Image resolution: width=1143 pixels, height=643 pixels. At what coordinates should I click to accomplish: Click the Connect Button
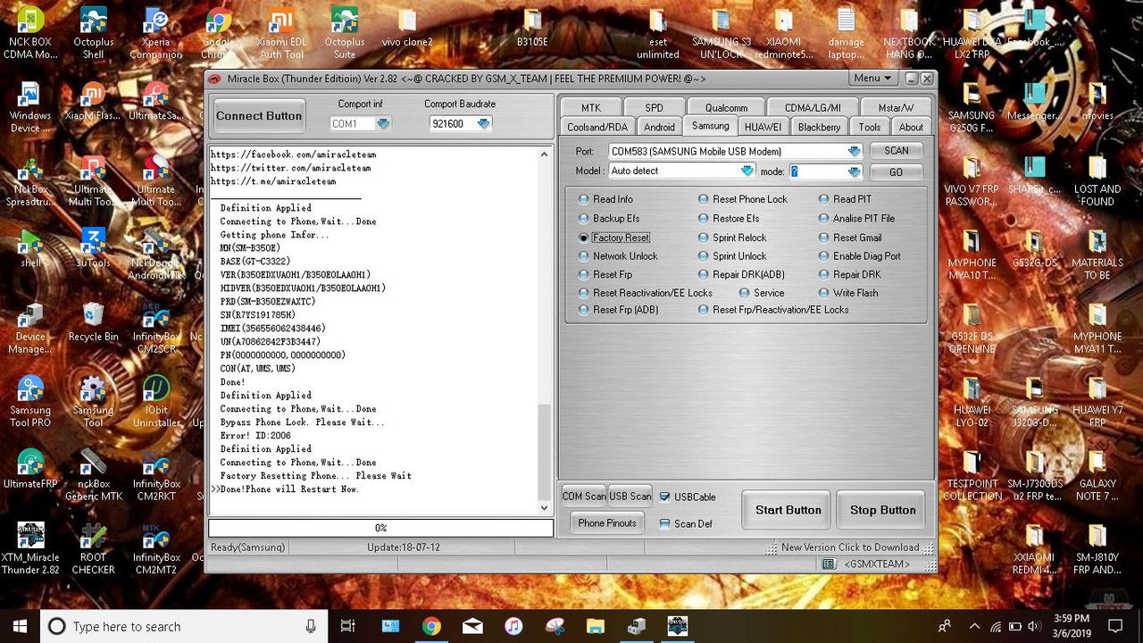click(259, 116)
